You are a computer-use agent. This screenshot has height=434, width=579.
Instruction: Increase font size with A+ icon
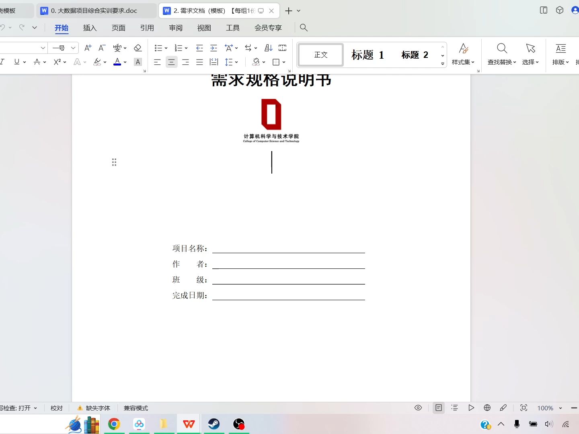pos(88,48)
